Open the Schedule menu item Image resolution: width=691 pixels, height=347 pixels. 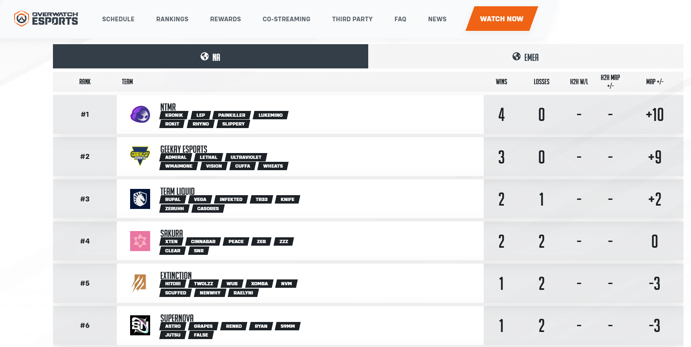pos(118,19)
